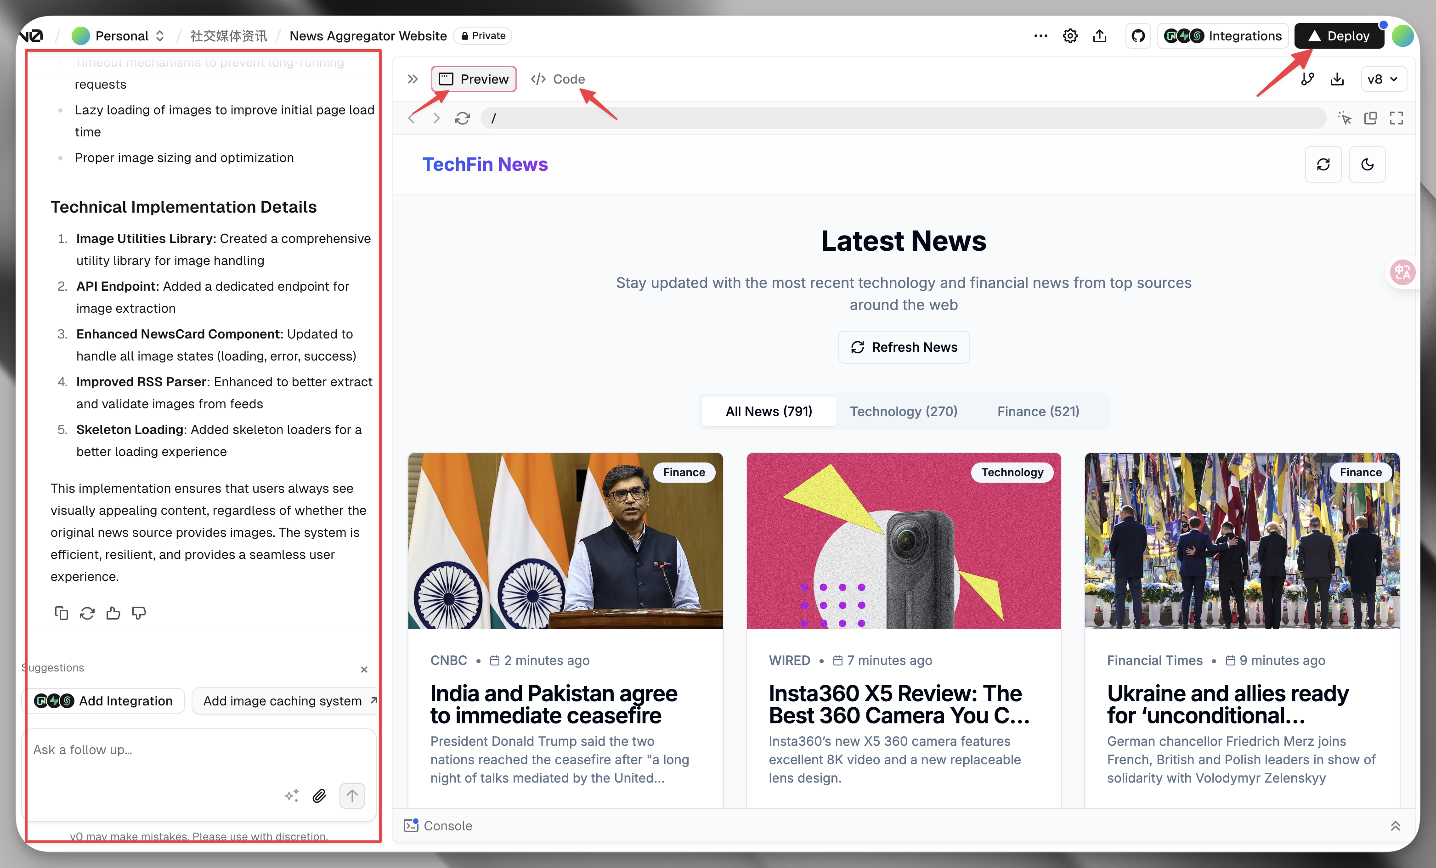
Task: Choose Add image caching system suggestion
Action: pyautogui.click(x=284, y=701)
